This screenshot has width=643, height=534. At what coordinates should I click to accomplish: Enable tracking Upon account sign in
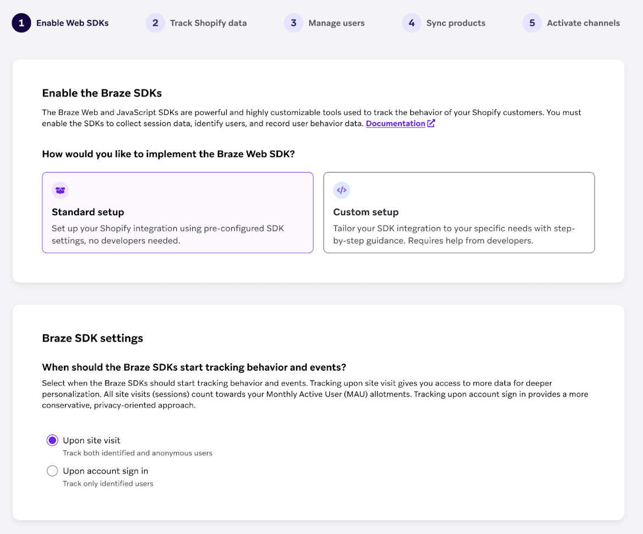coord(52,471)
